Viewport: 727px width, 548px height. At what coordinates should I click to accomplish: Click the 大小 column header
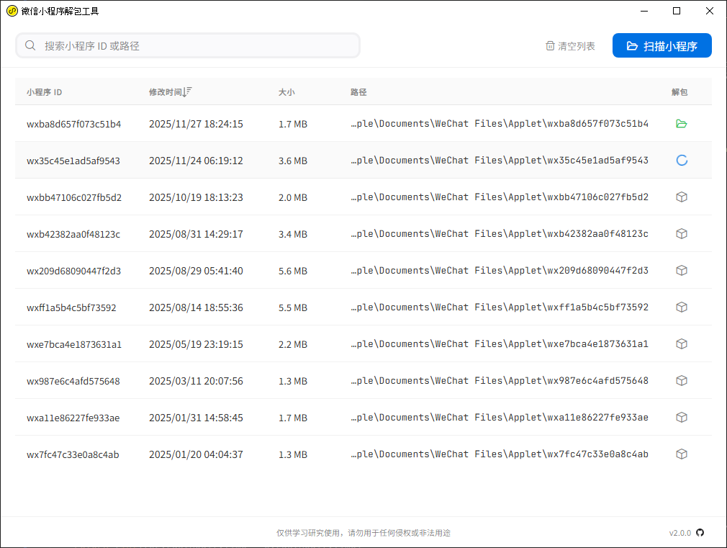[286, 92]
